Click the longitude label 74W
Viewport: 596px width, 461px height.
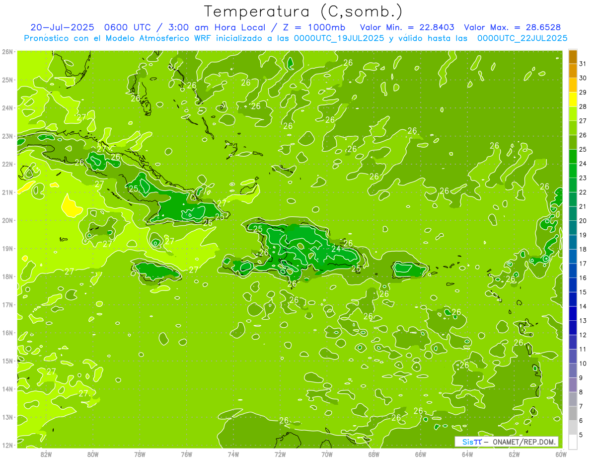tap(233, 454)
